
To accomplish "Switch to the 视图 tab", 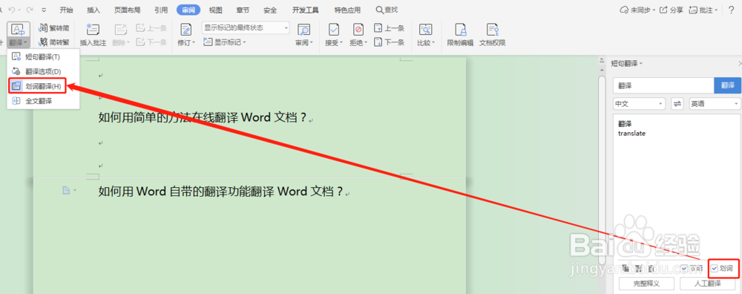I will pos(216,10).
